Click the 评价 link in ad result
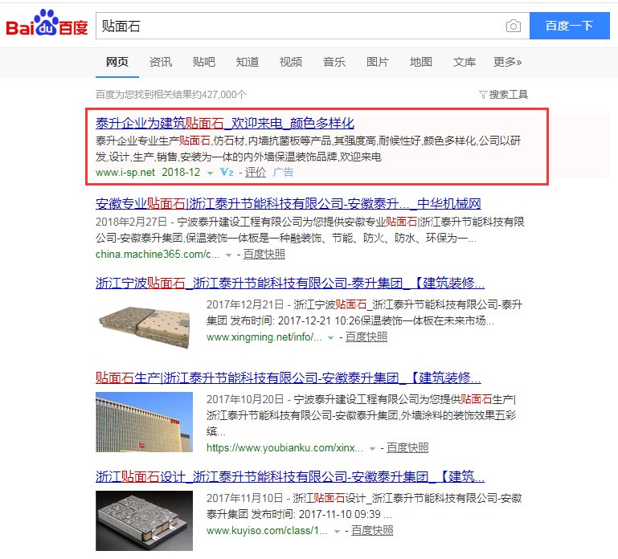This screenshot has width=618, height=559. 256,172
